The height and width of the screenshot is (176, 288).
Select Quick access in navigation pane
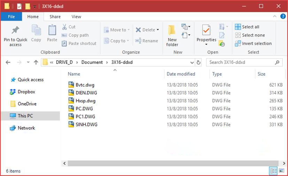pos(31,79)
